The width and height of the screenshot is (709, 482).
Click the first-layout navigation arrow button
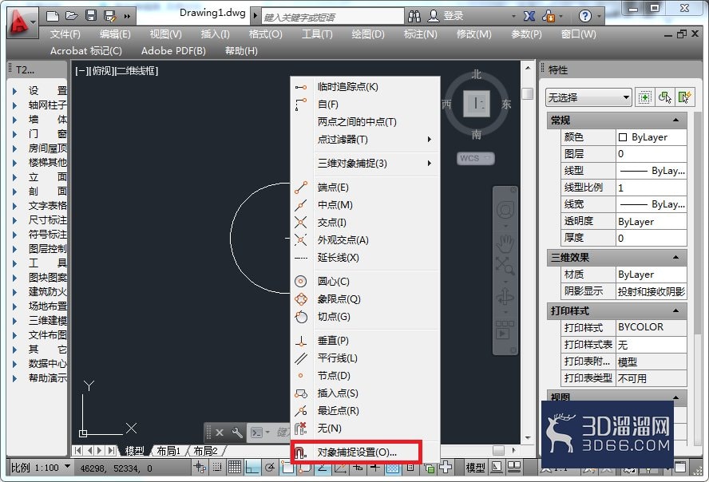[x=78, y=450]
